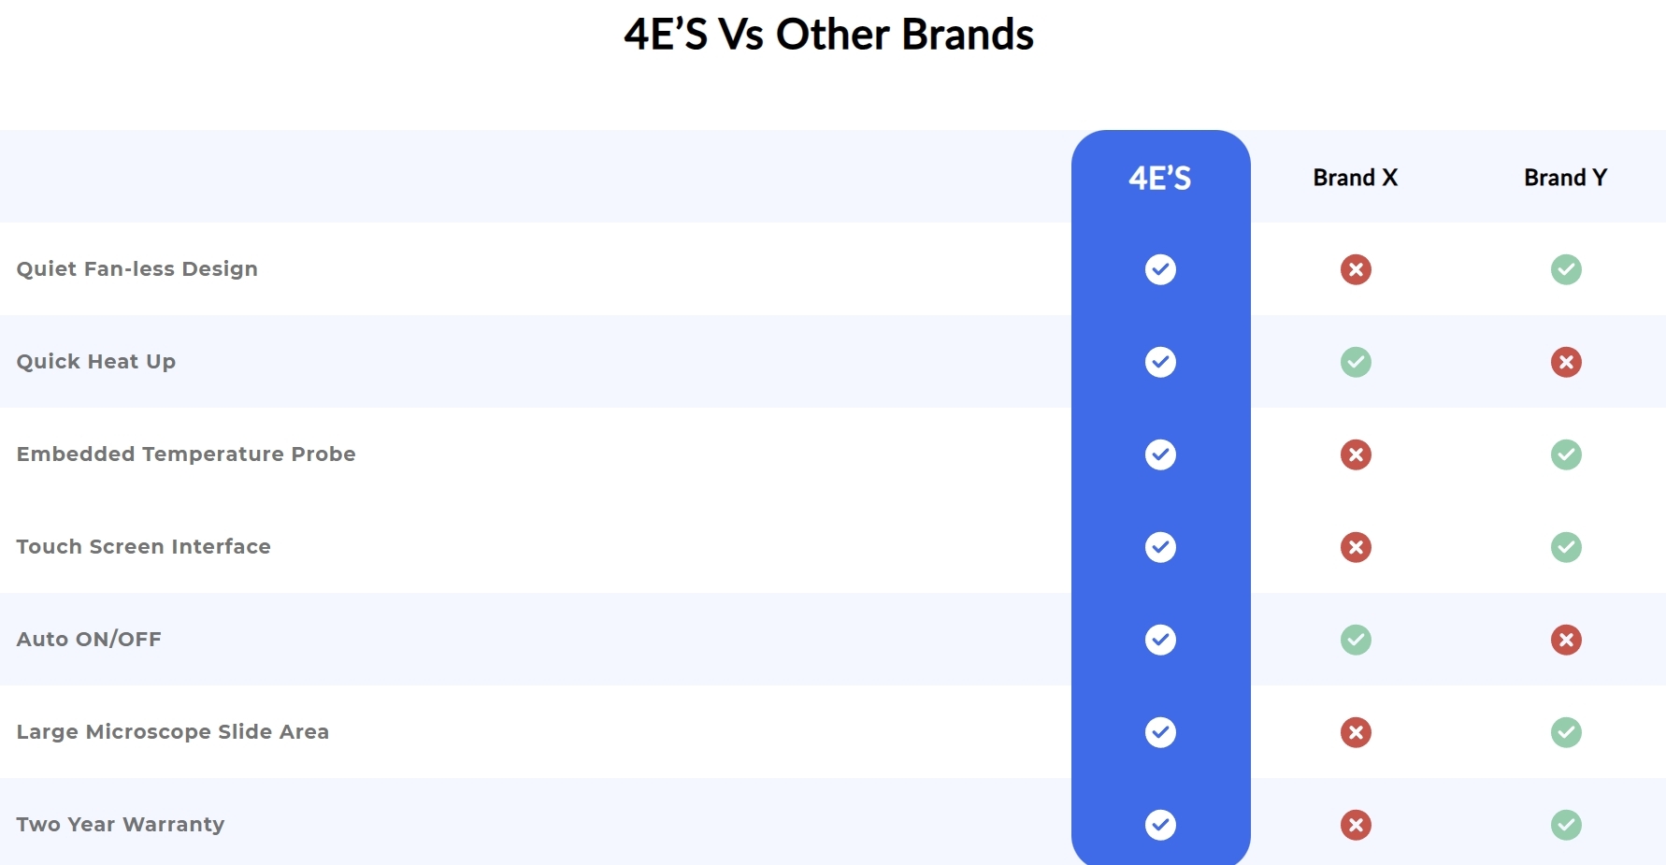Click the Embedded Temperature Probe feature label
Screen dimensions: 1666x865
tap(186, 454)
